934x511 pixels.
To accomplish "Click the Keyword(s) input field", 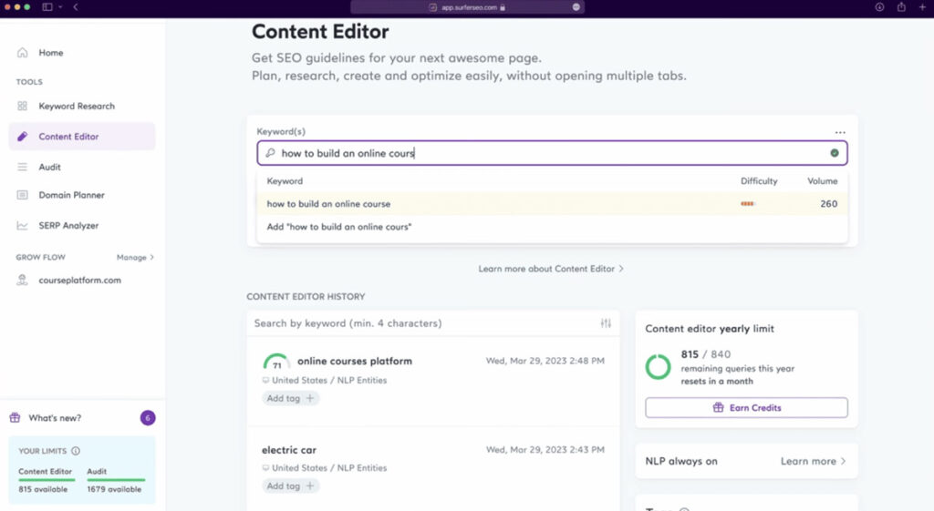I will tap(552, 153).
